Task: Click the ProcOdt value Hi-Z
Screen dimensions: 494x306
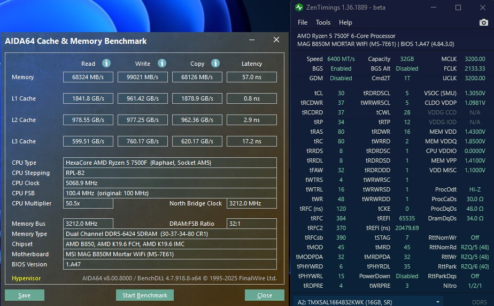Action: pyautogui.click(x=475, y=189)
